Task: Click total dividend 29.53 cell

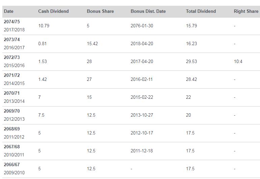Action: tap(191, 62)
